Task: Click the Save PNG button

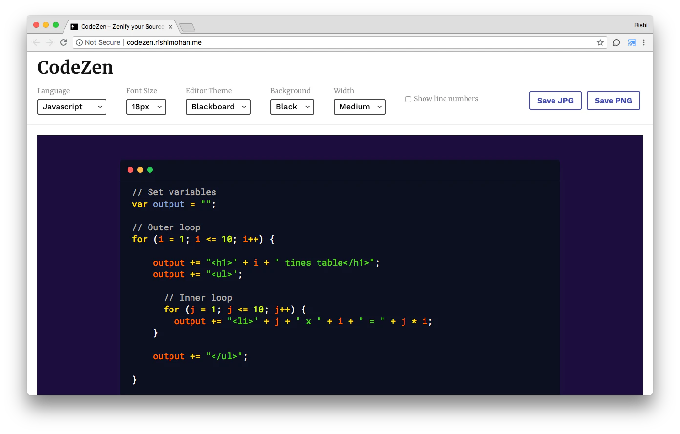Action: [x=614, y=101]
